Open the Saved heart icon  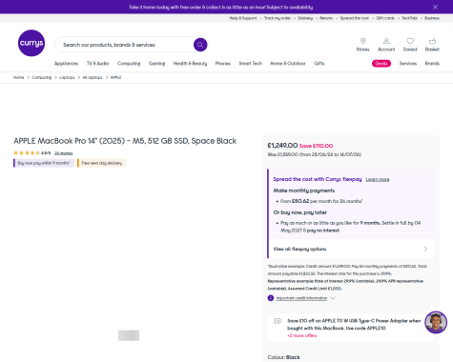point(410,45)
